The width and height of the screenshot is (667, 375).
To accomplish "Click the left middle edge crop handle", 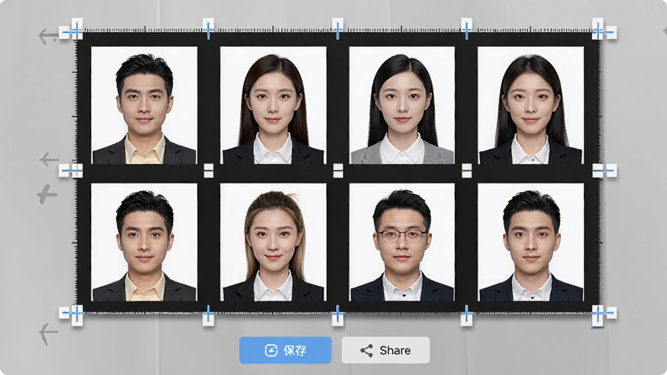I will pyautogui.click(x=70, y=171).
